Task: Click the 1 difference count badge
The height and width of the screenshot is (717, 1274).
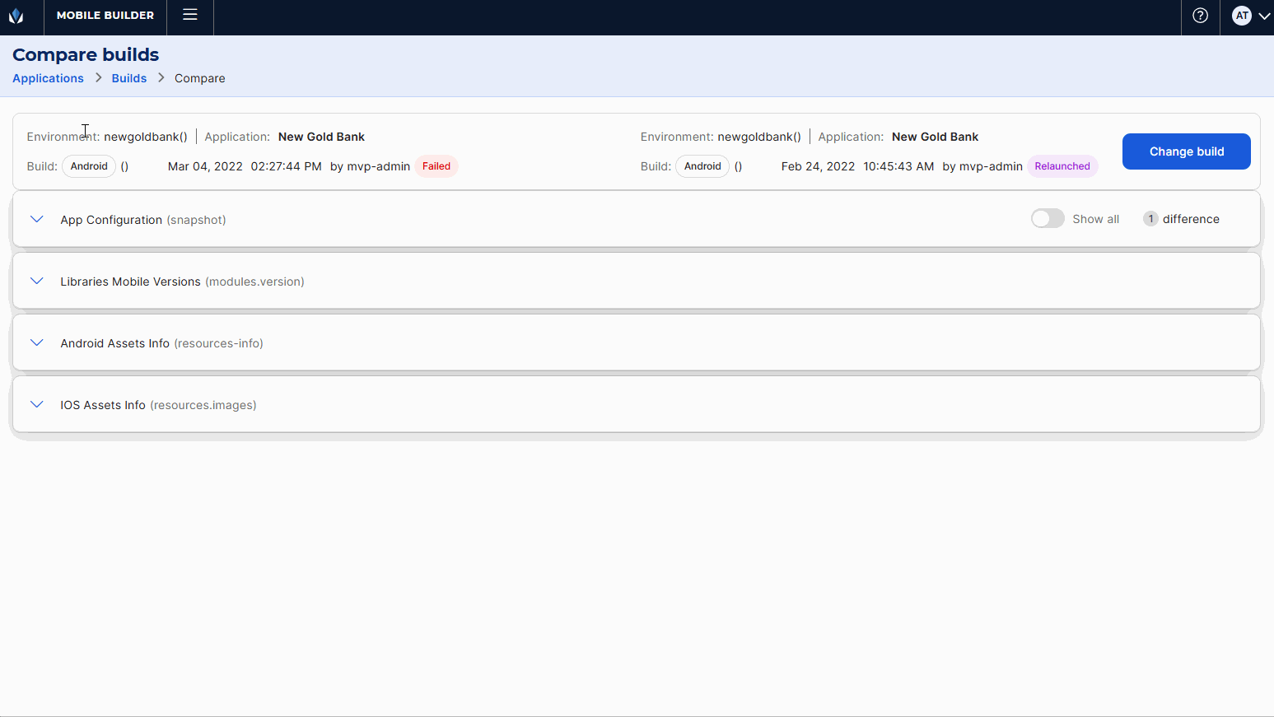Action: (x=1150, y=218)
